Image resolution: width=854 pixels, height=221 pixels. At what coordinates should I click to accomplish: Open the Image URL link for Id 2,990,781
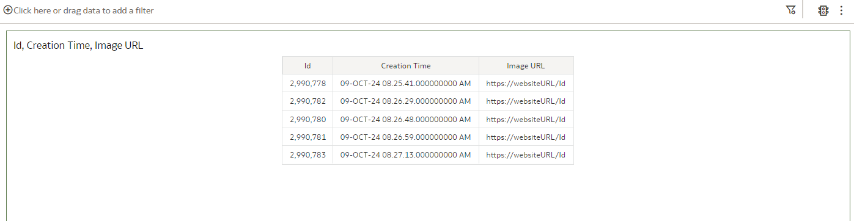pos(526,137)
